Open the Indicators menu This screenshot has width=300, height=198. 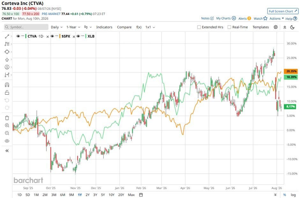104,27
